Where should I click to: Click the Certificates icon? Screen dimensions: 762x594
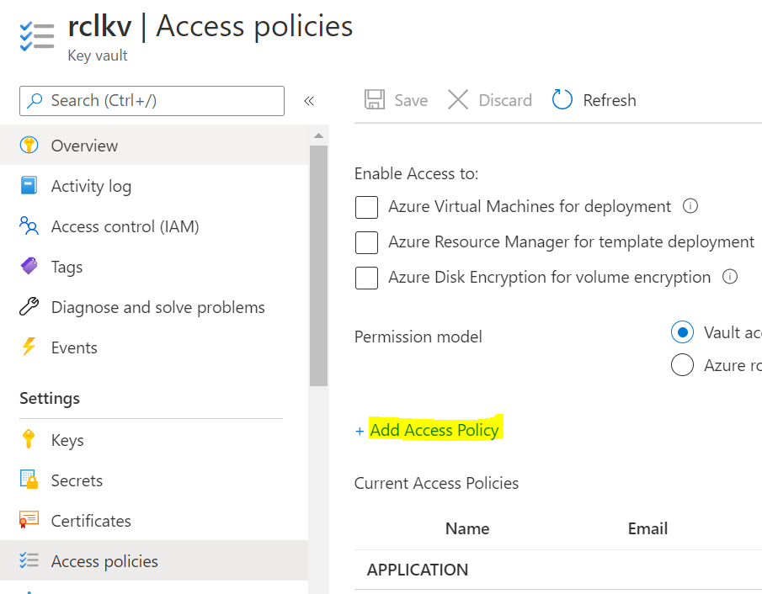point(29,520)
